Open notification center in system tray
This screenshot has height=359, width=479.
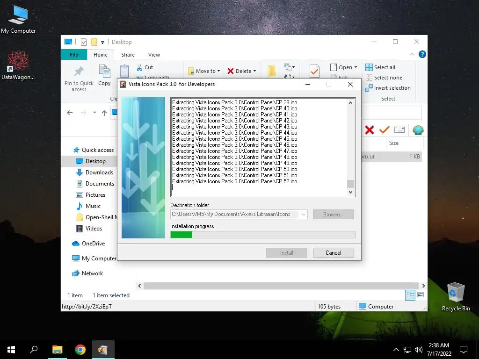[464, 350]
